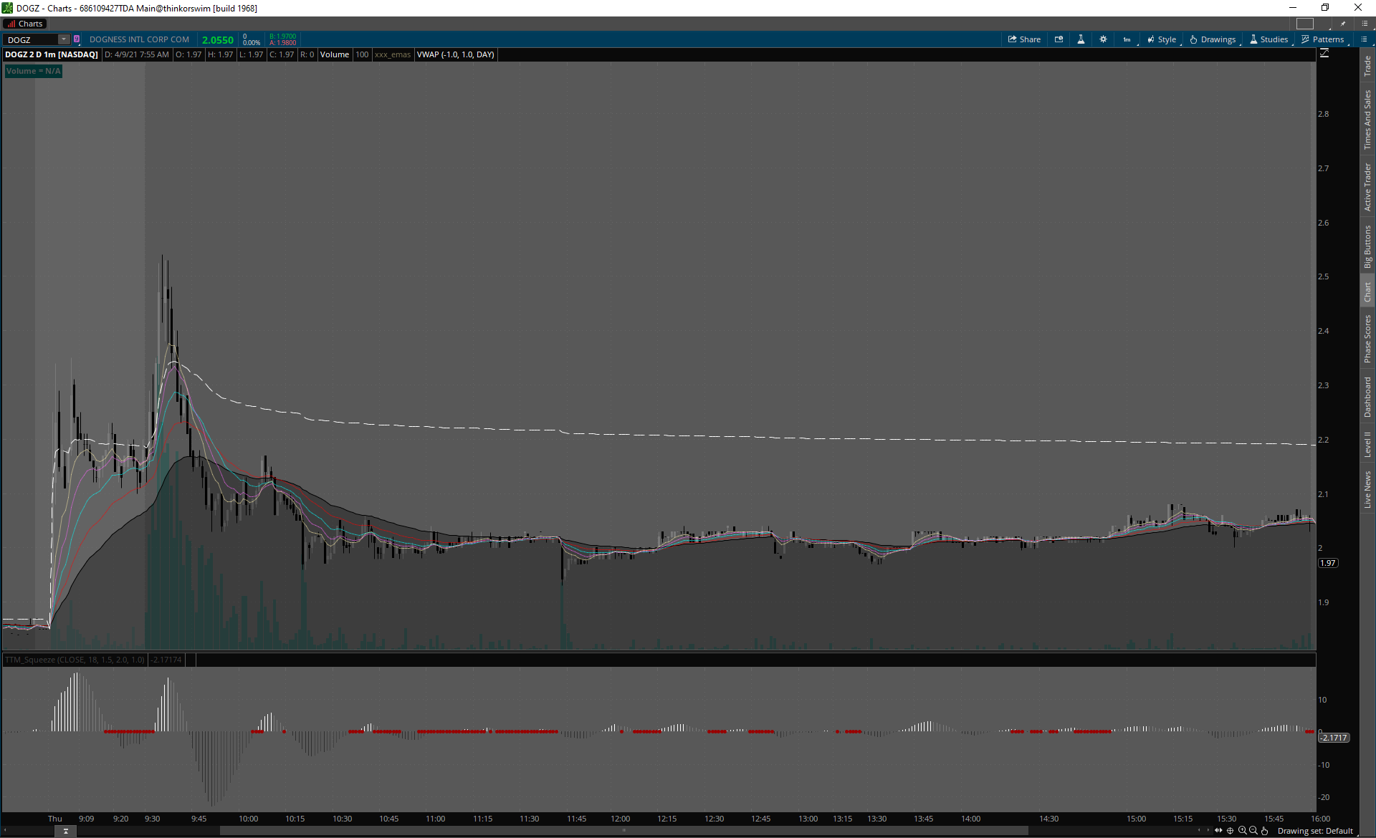The image size is (1376, 838).
Task: Select the crosshair pan tool icon
Action: tap(1231, 831)
